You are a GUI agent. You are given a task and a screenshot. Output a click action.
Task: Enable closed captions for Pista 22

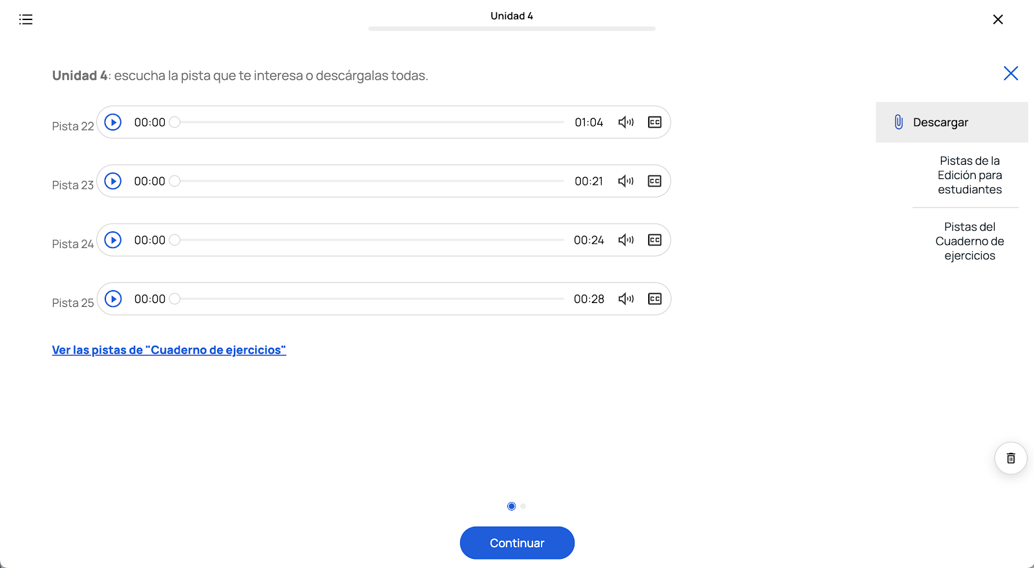coord(655,122)
